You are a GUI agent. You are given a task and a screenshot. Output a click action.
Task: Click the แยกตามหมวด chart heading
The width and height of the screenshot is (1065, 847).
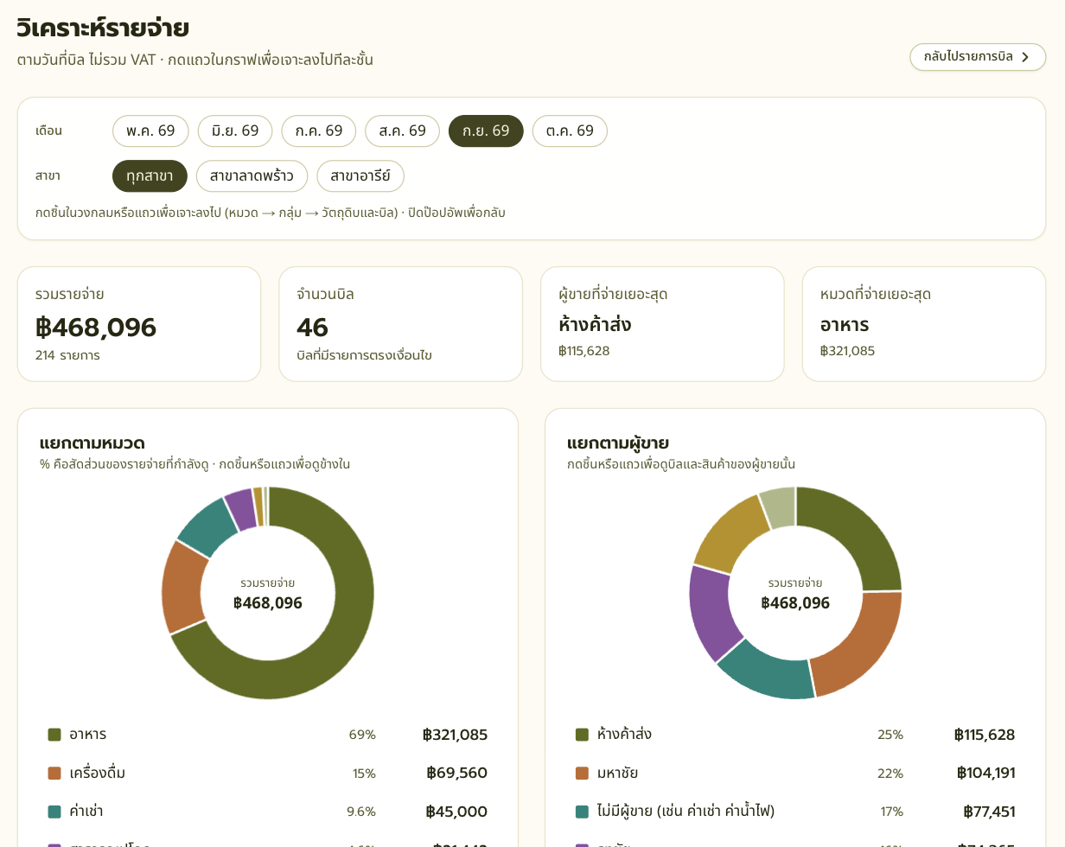tap(92, 443)
